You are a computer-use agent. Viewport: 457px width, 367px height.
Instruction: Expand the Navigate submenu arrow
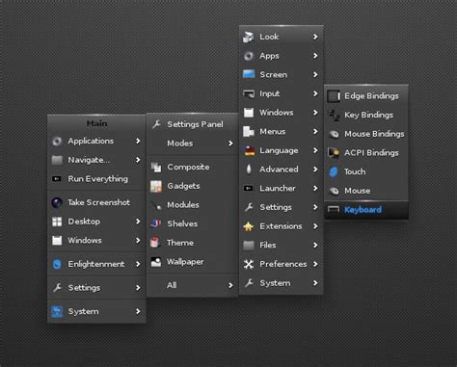[138, 160]
